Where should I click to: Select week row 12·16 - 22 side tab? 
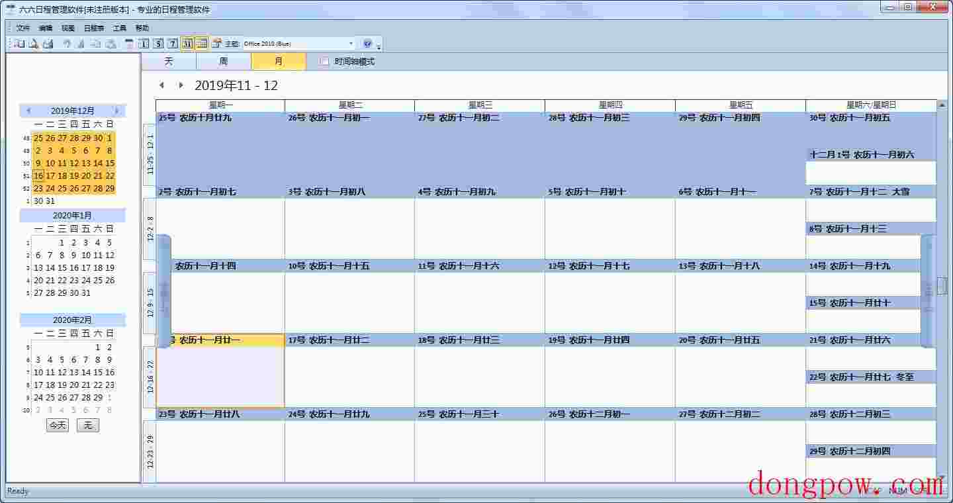tap(150, 377)
